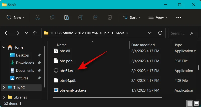Show hidden breadcrumb path with double chevron
Screen dimensions: 201x107
point(52,33)
